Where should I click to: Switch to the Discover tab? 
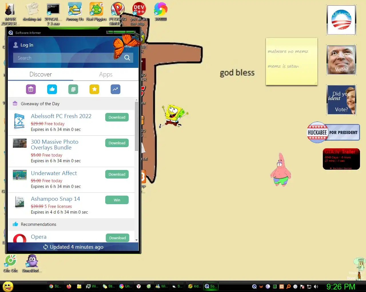[41, 74]
